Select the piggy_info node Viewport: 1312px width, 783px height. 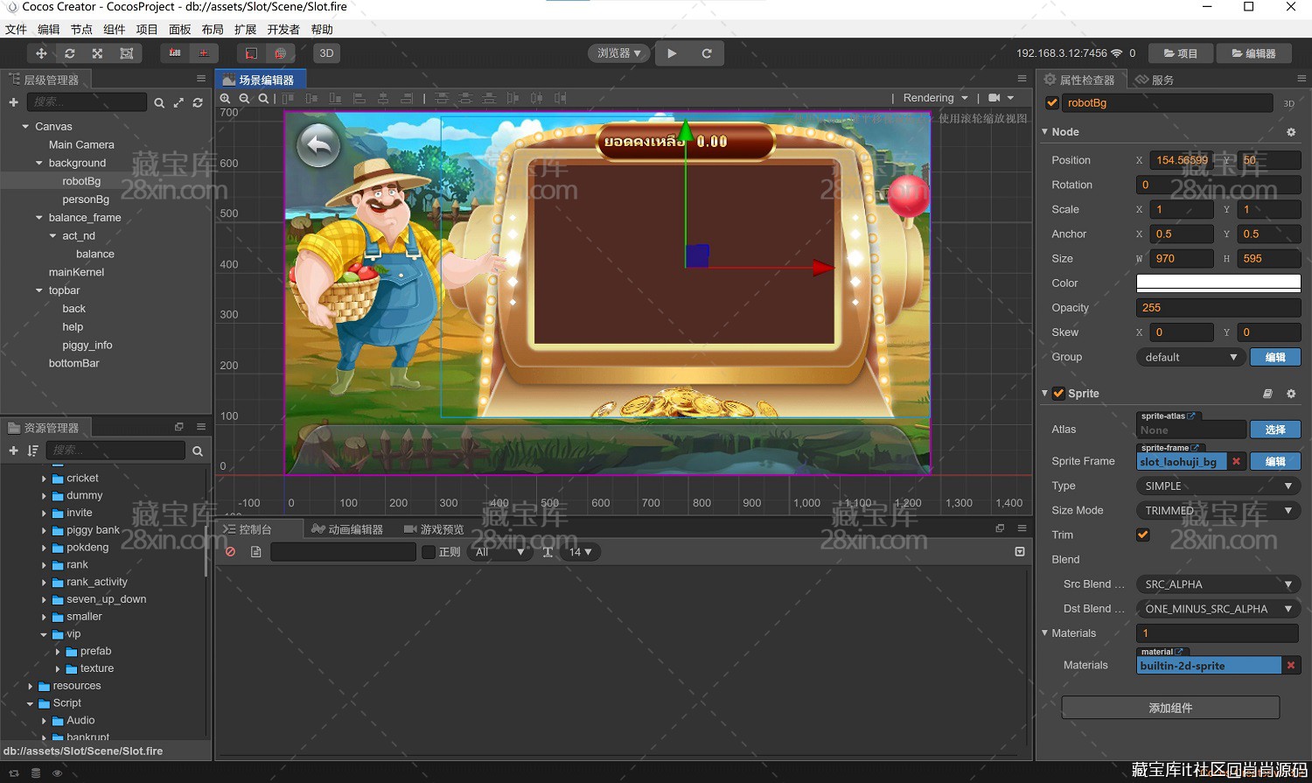87,345
